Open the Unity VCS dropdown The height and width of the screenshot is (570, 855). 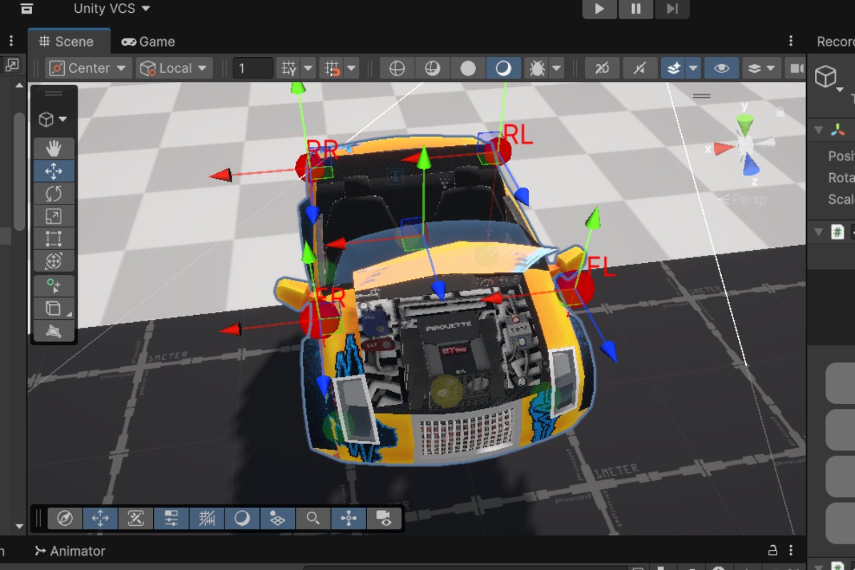112,9
